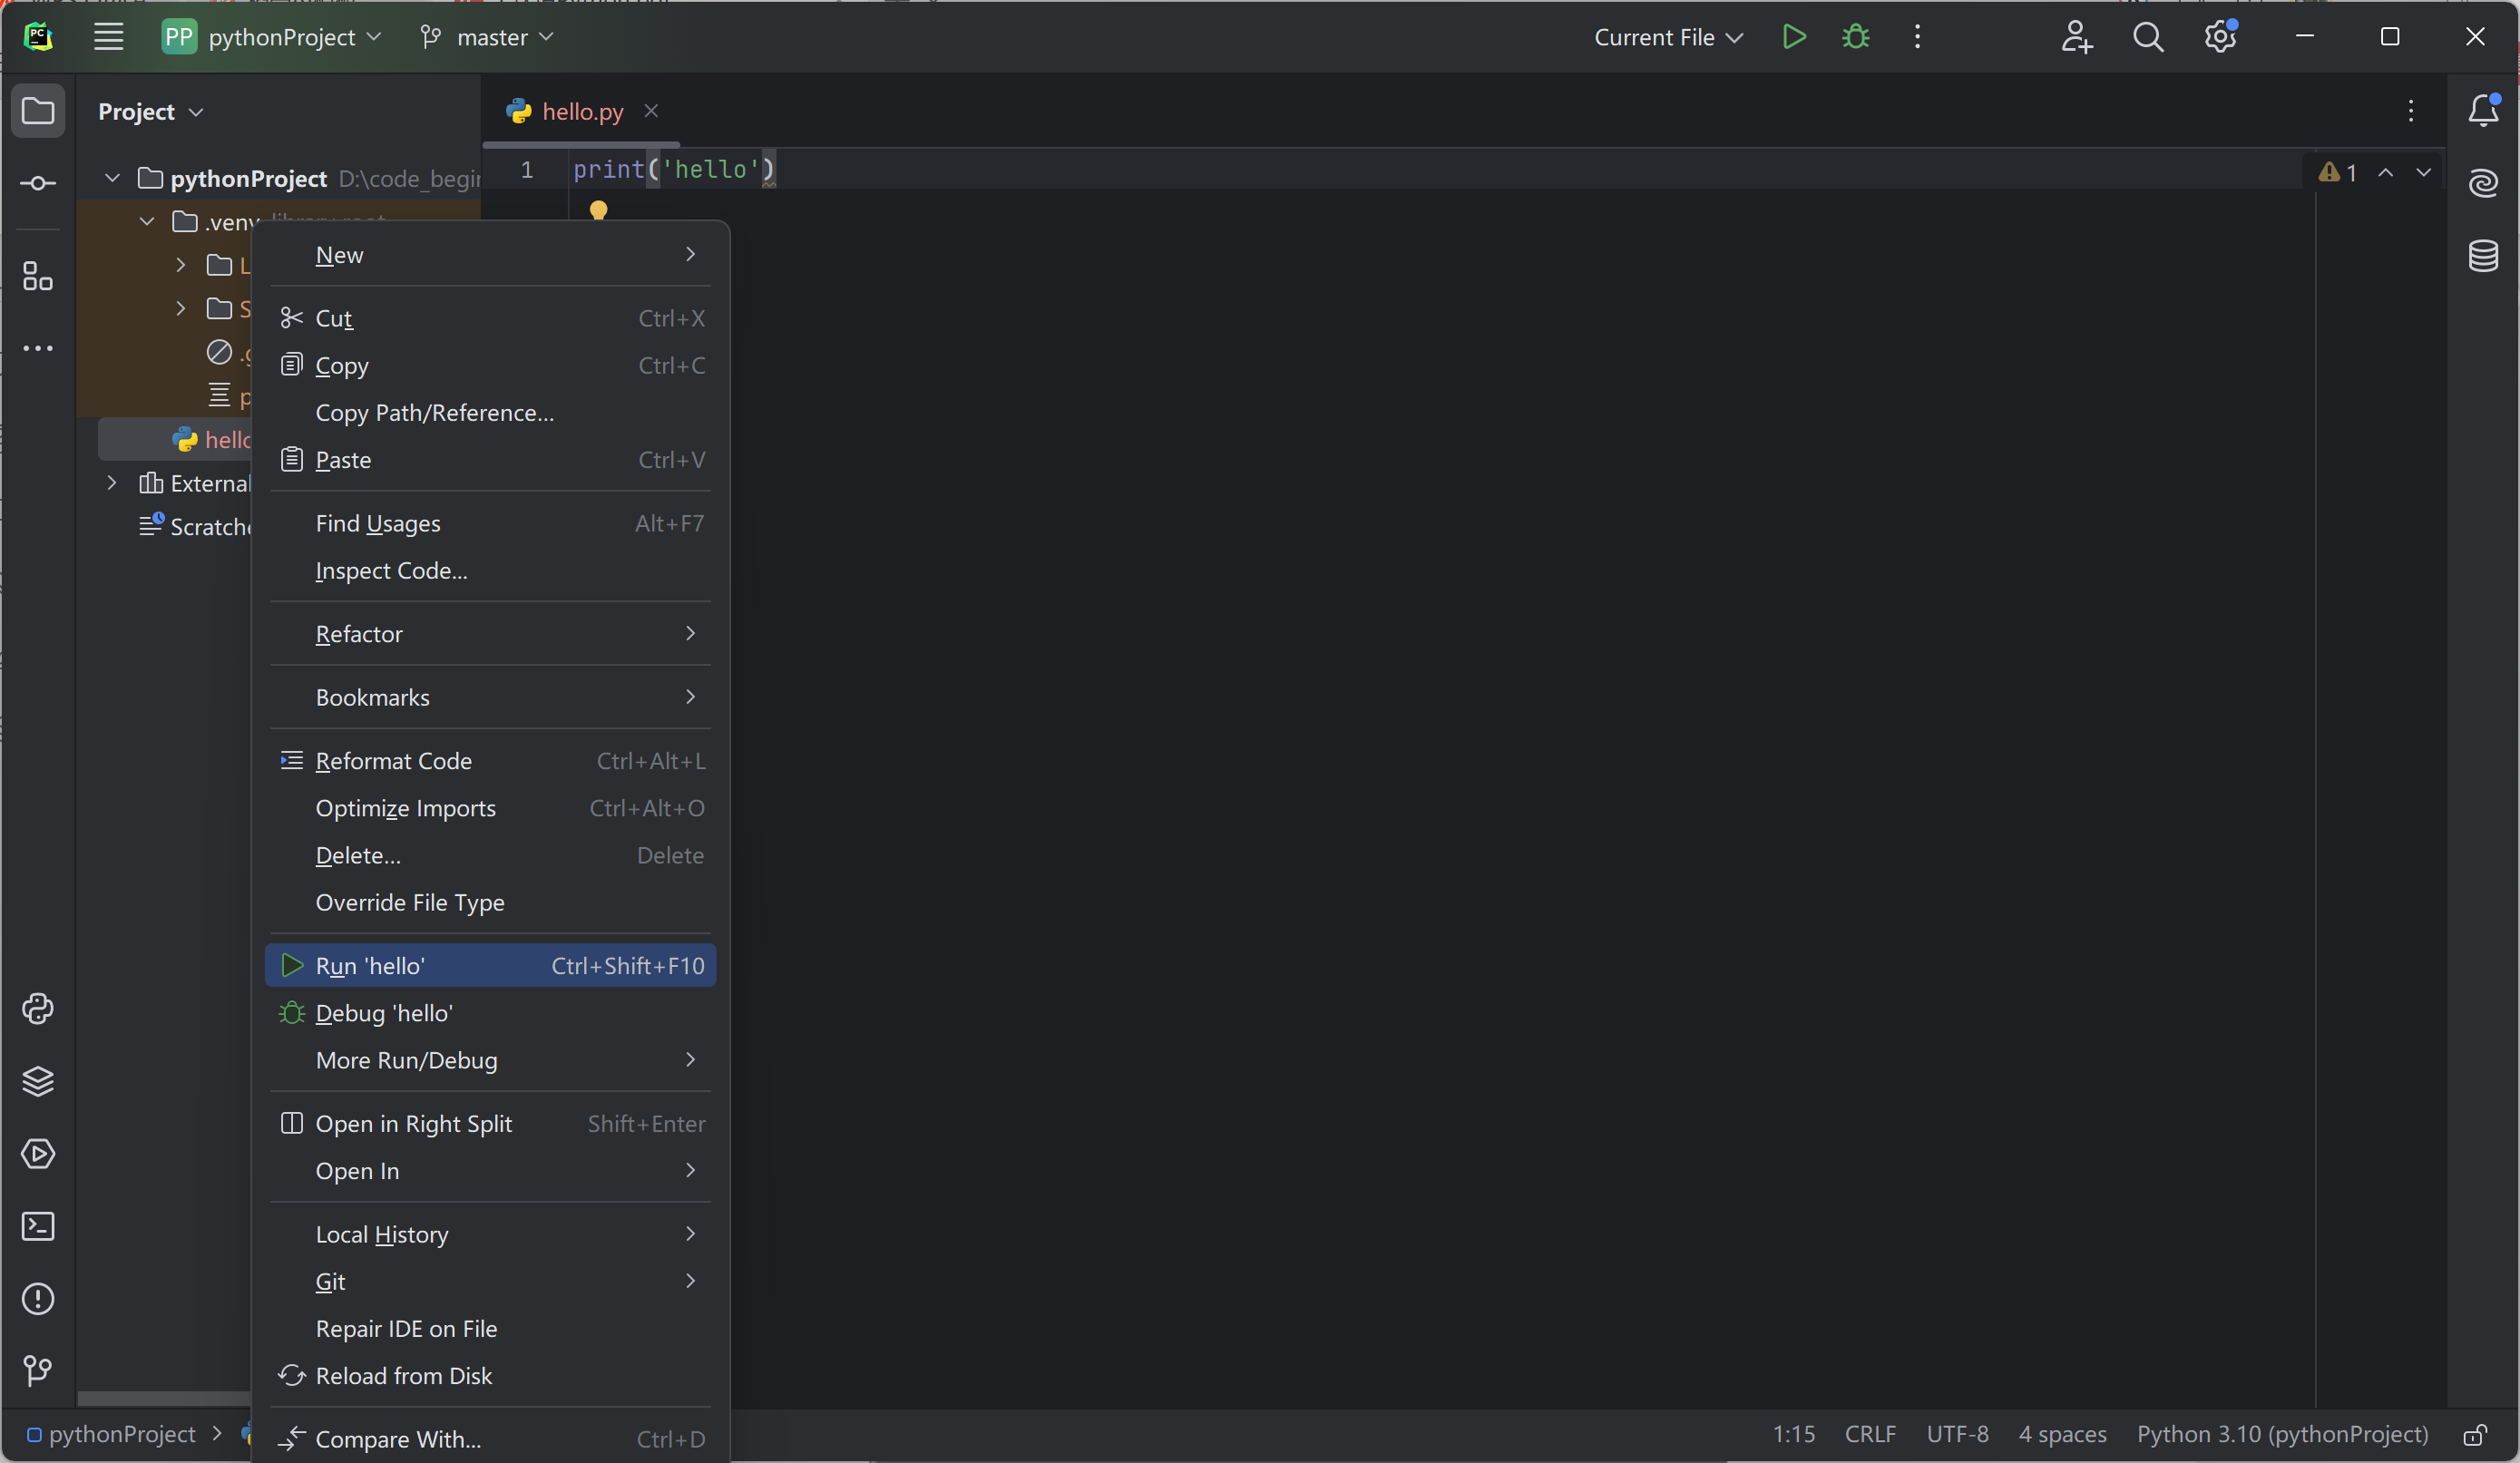This screenshot has width=2520, height=1463.
Task: Click Python 3.10 interpreter in status bar
Action: (x=2282, y=1434)
